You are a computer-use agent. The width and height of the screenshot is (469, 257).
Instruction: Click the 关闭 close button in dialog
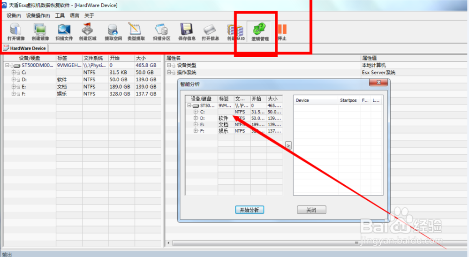pyautogui.click(x=311, y=210)
